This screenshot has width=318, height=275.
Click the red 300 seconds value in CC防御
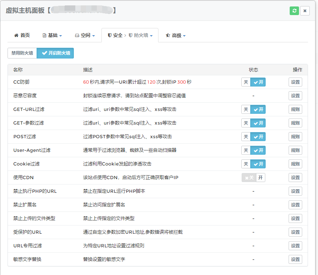point(181,82)
